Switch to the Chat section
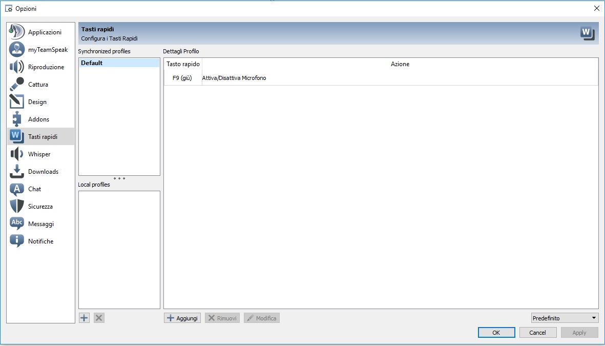Screen dimensions: 605x346 click(34, 189)
